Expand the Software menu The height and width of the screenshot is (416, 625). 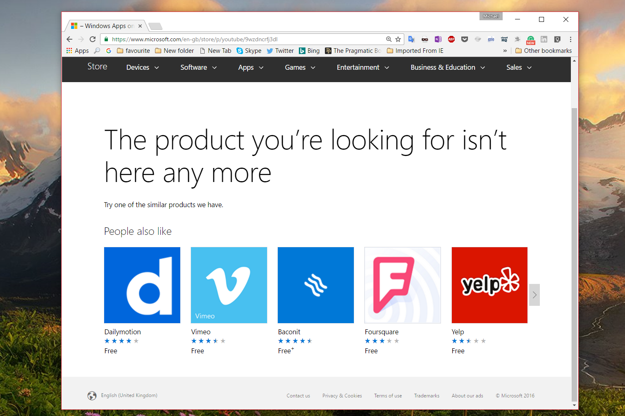coord(198,68)
